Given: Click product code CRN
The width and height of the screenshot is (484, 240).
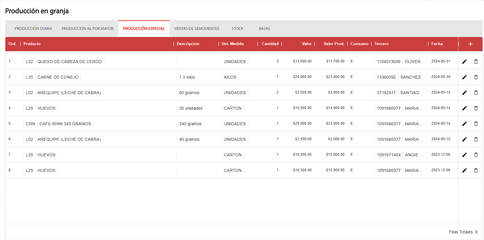Looking at the screenshot, I should click(30, 124).
